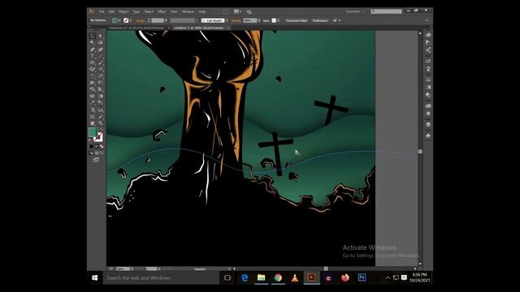Open the Opacity link in control bar
The height and width of the screenshot is (292, 520).
[x=236, y=20]
